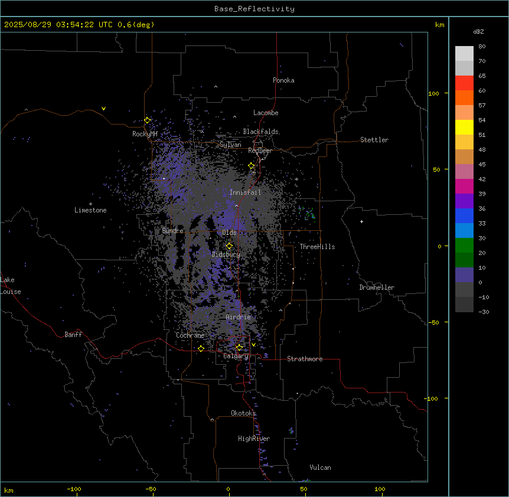Click the Sylvan label
This screenshot has width=509, height=497.
click(x=230, y=145)
